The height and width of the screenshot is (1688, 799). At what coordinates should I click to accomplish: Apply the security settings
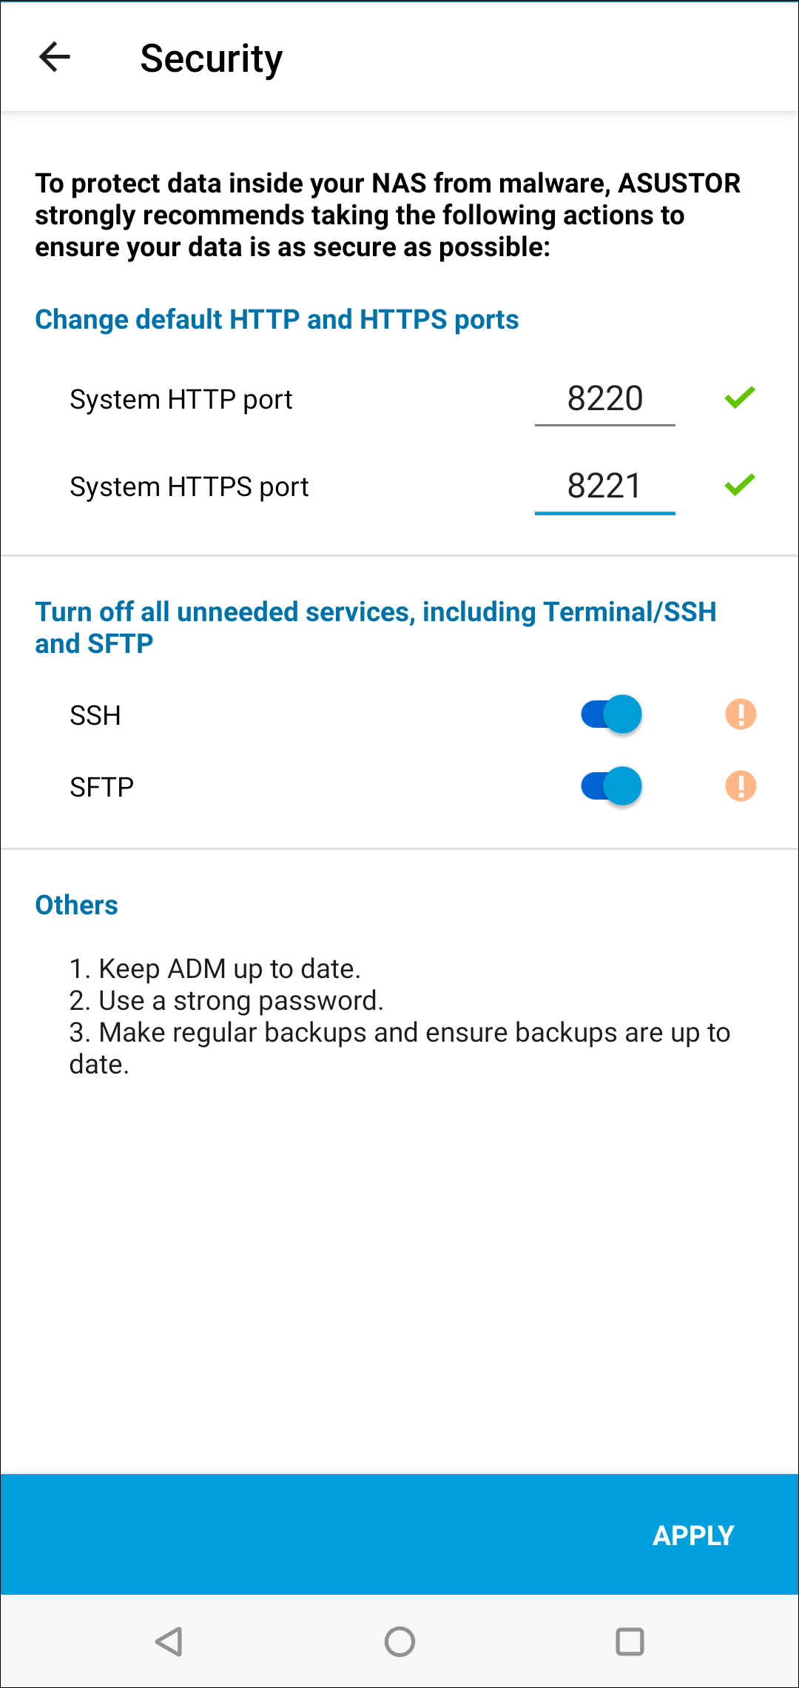pos(693,1535)
